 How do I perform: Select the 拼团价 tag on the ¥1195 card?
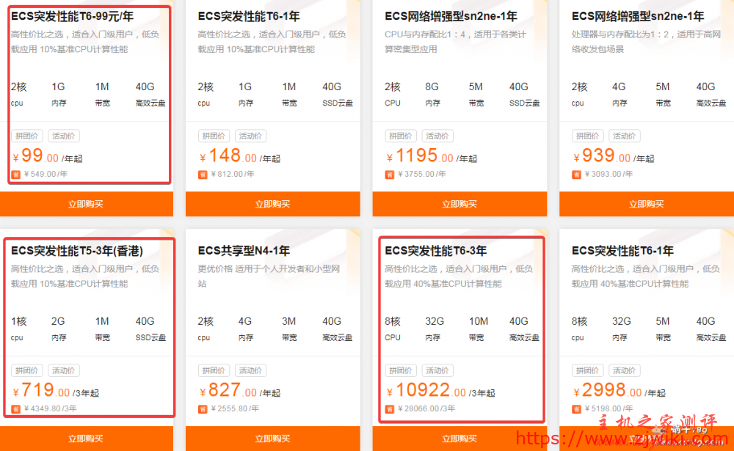401,136
